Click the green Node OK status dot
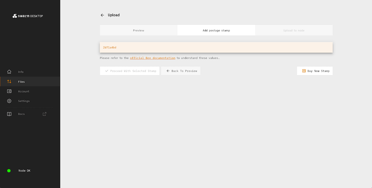The height and width of the screenshot is (188, 372). point(9,171)
